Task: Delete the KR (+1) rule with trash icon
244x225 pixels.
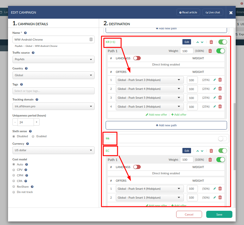Action: (x=211, y=42)
